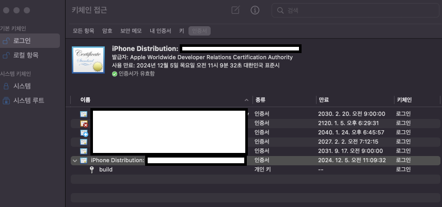Screen dimensions: 442x207
Task: Click the key icon beside build
Action: coord(91,169)
